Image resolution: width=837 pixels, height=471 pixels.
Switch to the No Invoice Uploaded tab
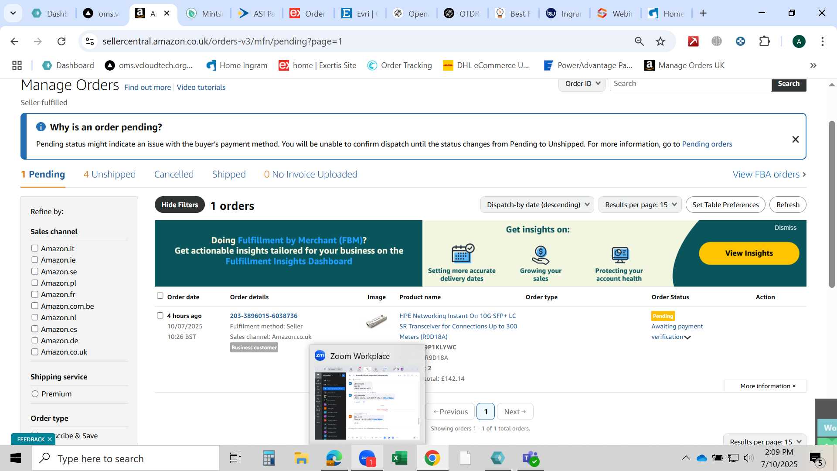click(x=310, y=174)
